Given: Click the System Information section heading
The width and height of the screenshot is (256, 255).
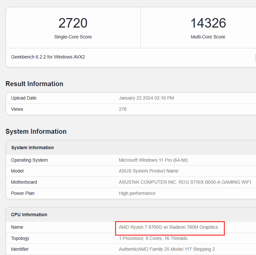Looking at the screenshot, I should [36, 131].
